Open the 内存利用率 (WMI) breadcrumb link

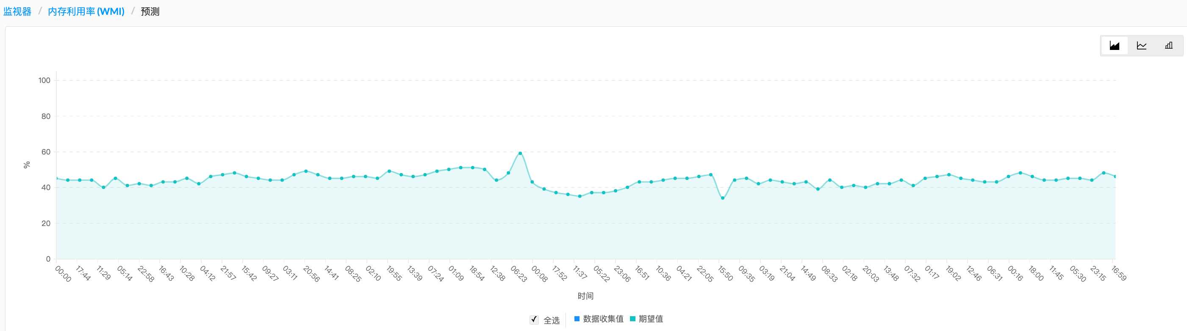pos(85,11)
